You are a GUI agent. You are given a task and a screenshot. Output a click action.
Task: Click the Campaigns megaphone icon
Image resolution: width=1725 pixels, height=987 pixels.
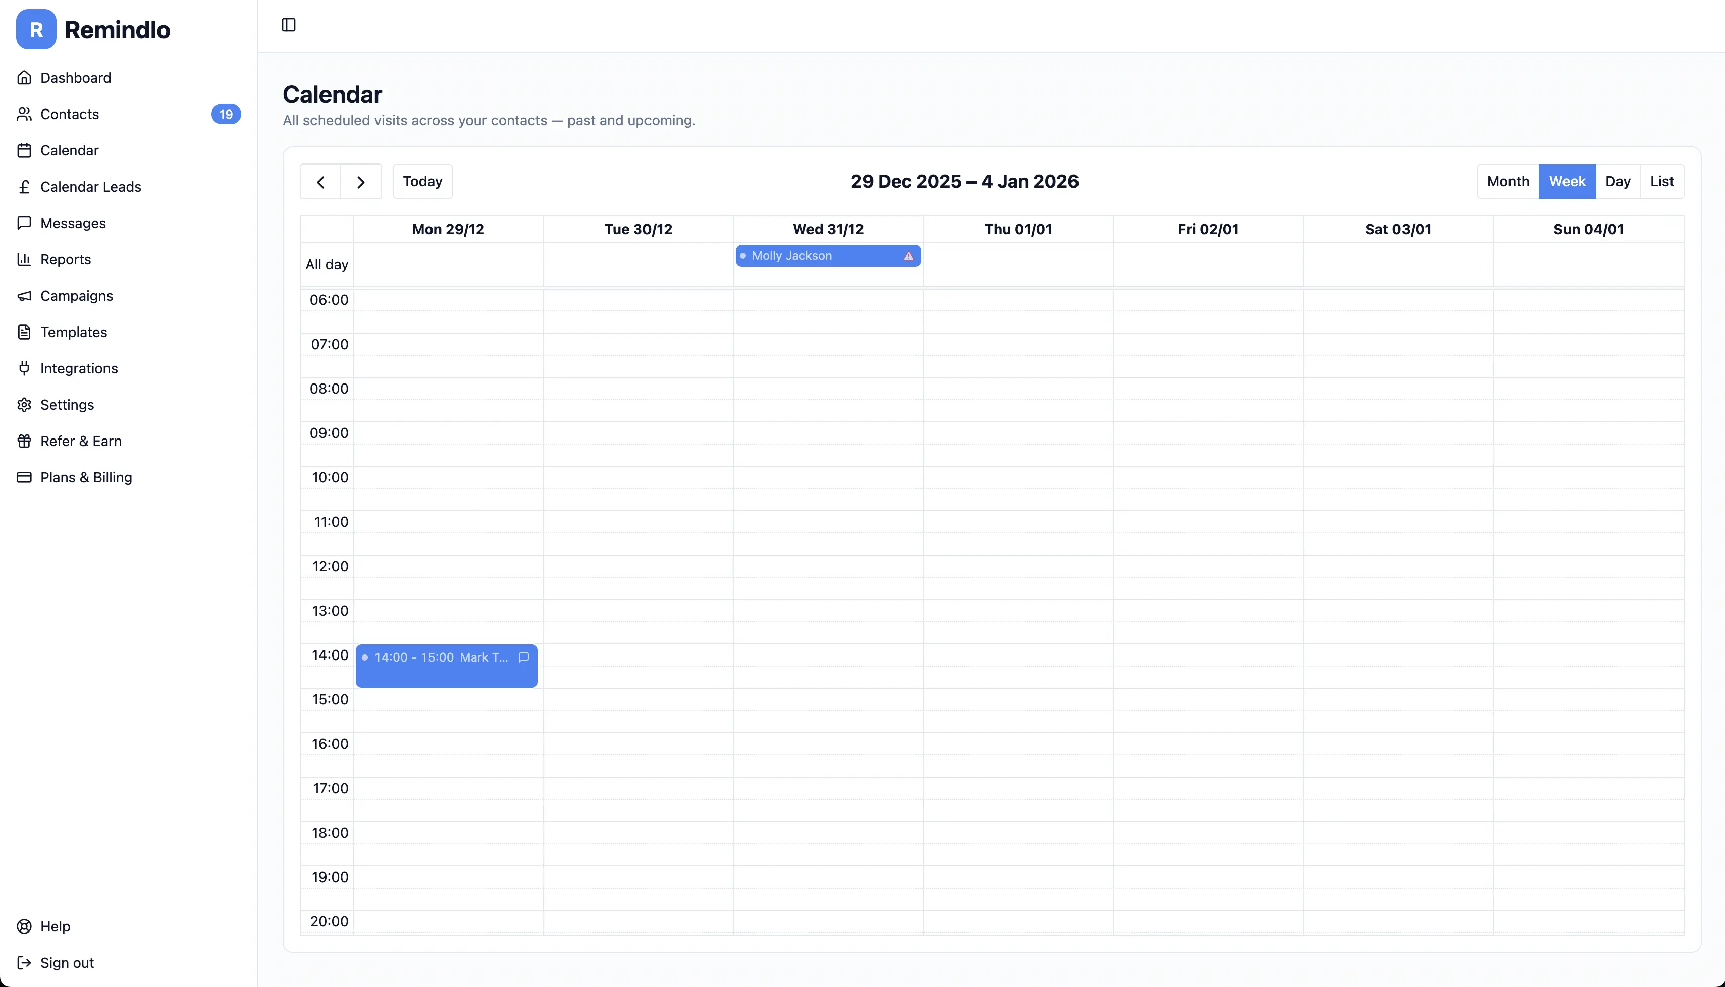click(x=24, y=296)
